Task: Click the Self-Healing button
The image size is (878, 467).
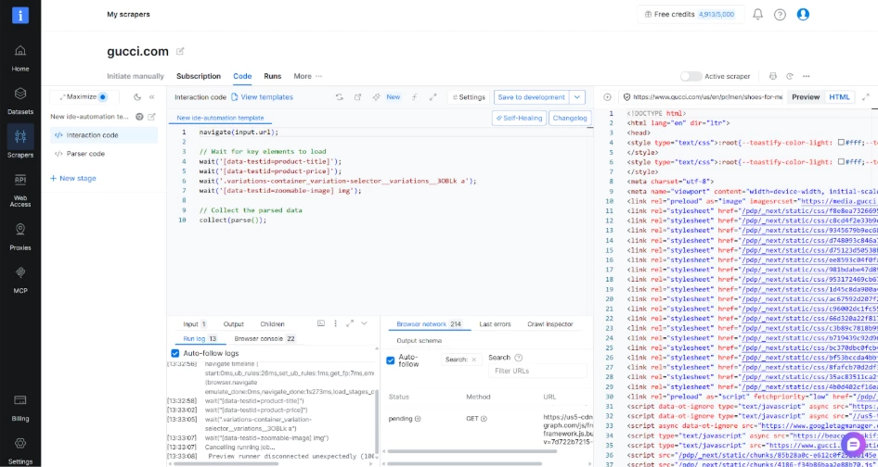Action: 519,118
